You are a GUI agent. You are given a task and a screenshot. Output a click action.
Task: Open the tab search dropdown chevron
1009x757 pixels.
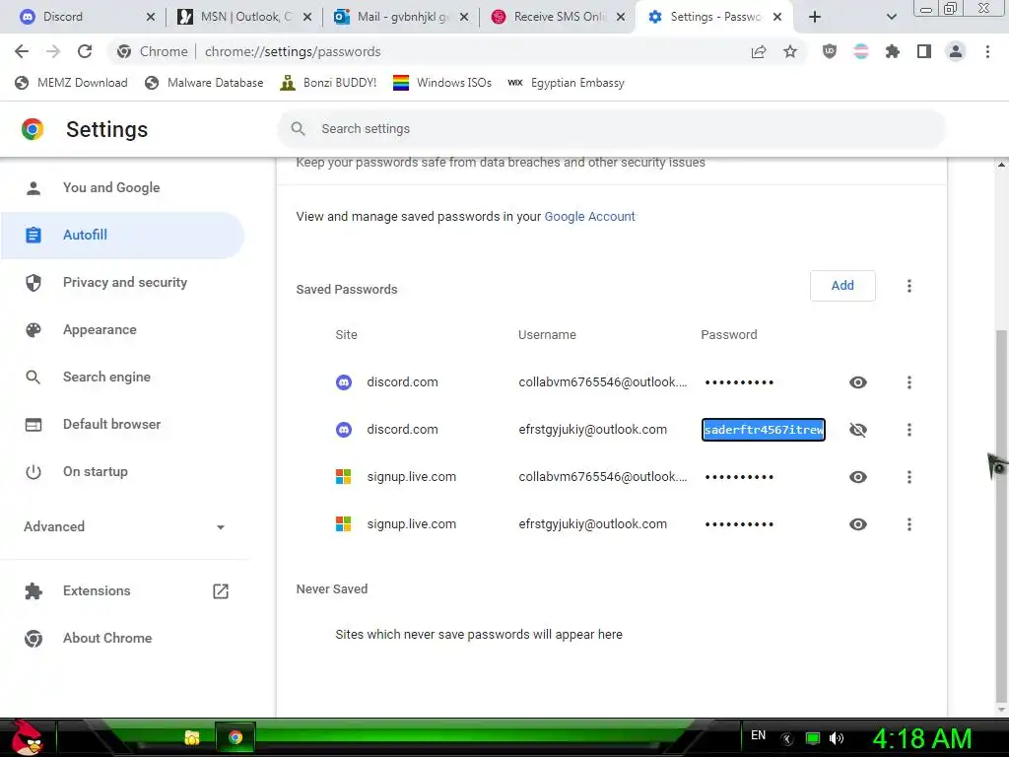[891, 17]
